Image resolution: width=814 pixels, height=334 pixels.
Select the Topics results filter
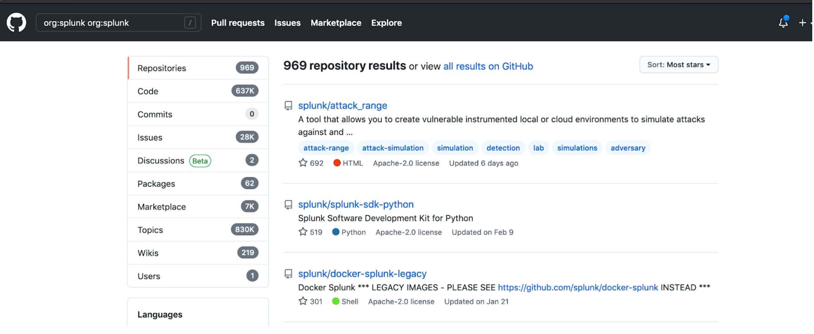point(198,229)
